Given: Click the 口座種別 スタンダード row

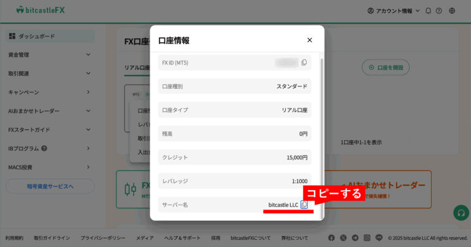Looking at the screenshot, I should [x=235, y=86].
